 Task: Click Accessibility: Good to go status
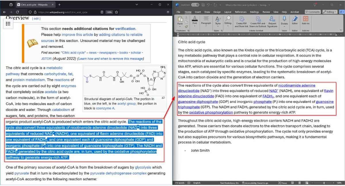click(255, 183)
